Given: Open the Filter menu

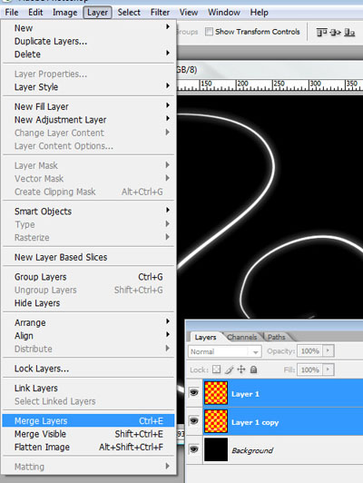Looking at the screenshot, I should [x=160, y=13].
